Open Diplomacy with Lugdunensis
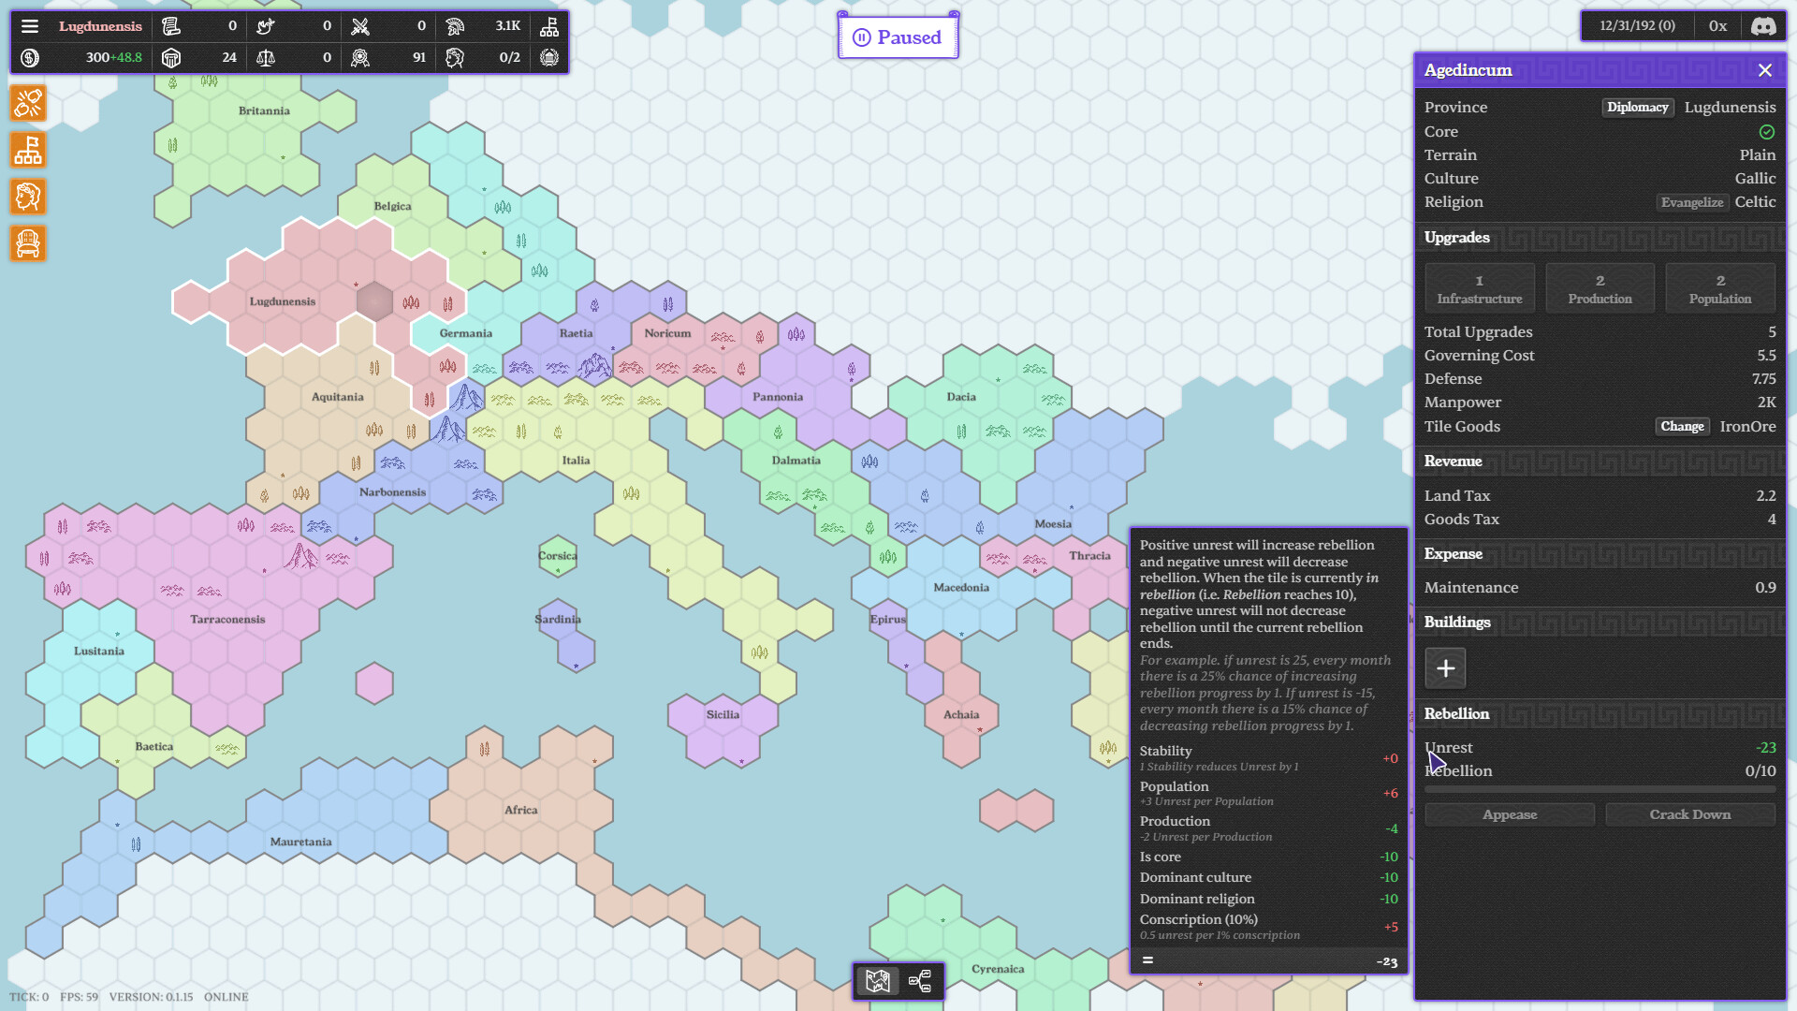The image size is (1797, 1011). point(1637,108)
